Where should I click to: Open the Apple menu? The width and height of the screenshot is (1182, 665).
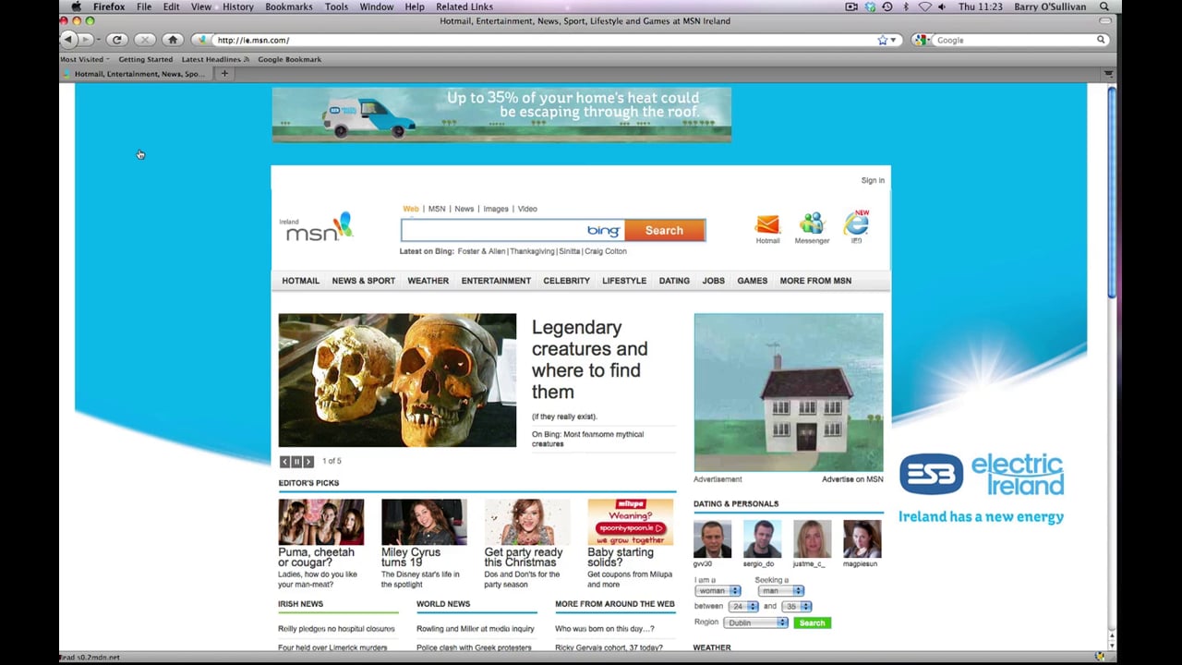pos(75,6)
